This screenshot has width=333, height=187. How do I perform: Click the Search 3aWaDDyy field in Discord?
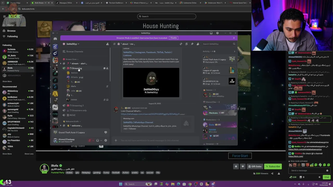[219, 44]
